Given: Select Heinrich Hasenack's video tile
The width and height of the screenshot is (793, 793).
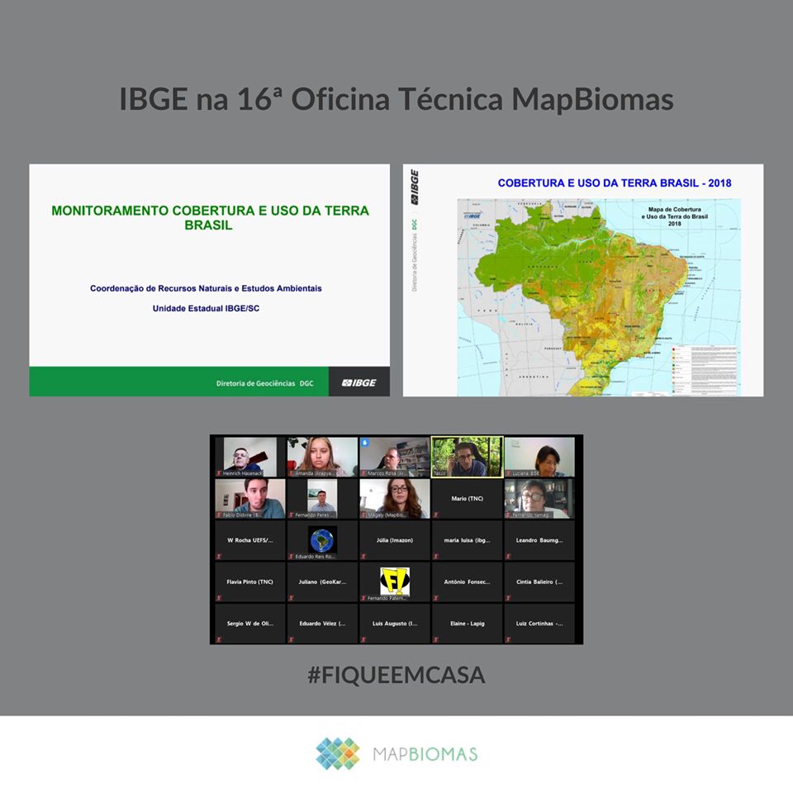Looking at the screenshot, I should pos(249,457).
